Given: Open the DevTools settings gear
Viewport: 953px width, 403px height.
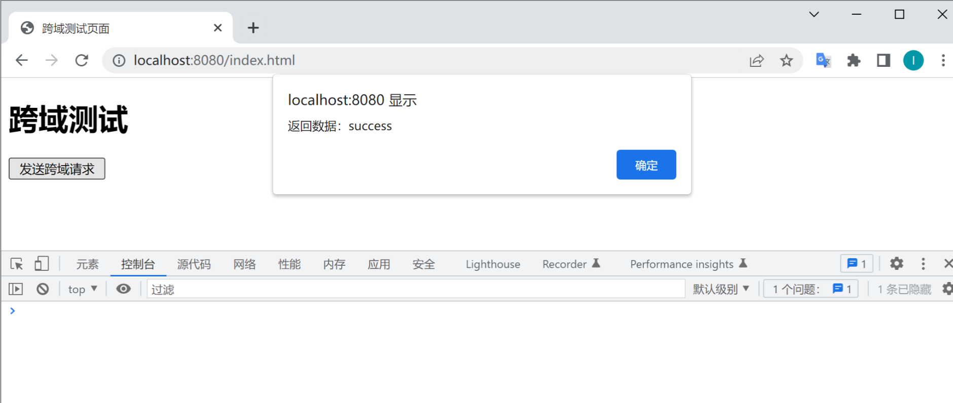Looking at the screenshot, I should [x=896, y=264].
